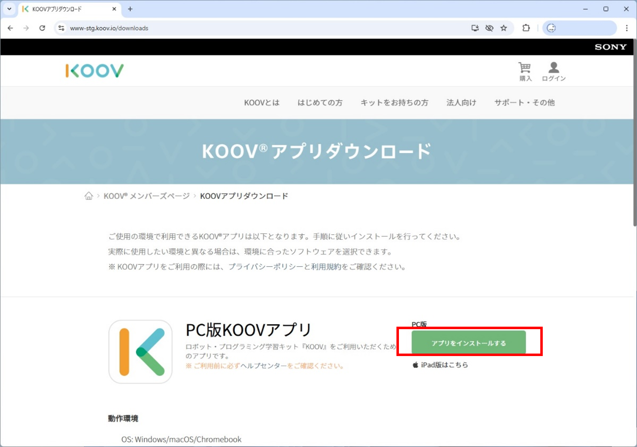
Task: Open the KOOVとは navigation menu
Action: click(x=261, y=103)
